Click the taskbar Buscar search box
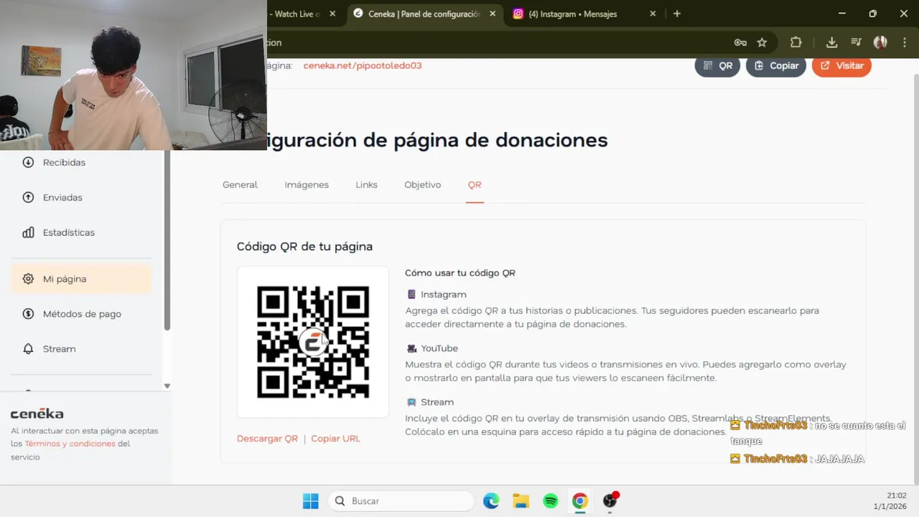The height and width of the screenshot is (517, 919). pyautogui.click(x=401, y=501)
